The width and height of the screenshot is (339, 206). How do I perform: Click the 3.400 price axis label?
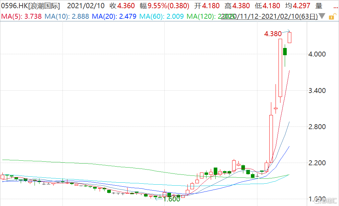[x=317, y=90]
